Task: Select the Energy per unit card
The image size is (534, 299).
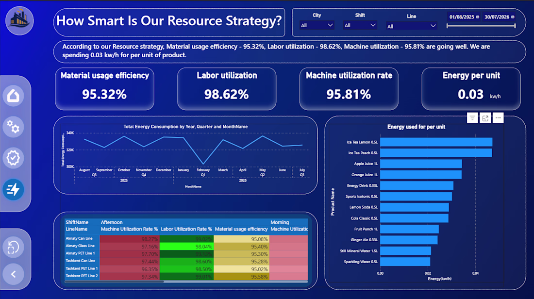Action: tap(471, 89)
